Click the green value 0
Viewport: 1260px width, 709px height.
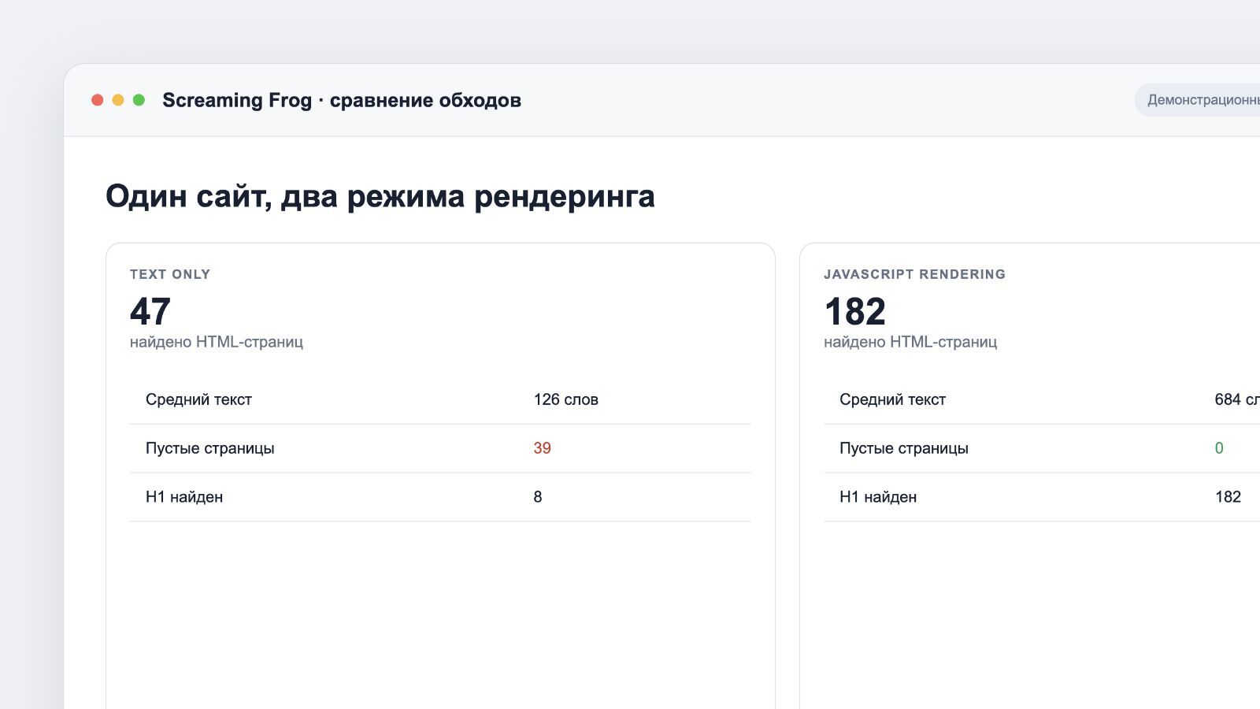tap(1219, 448)
